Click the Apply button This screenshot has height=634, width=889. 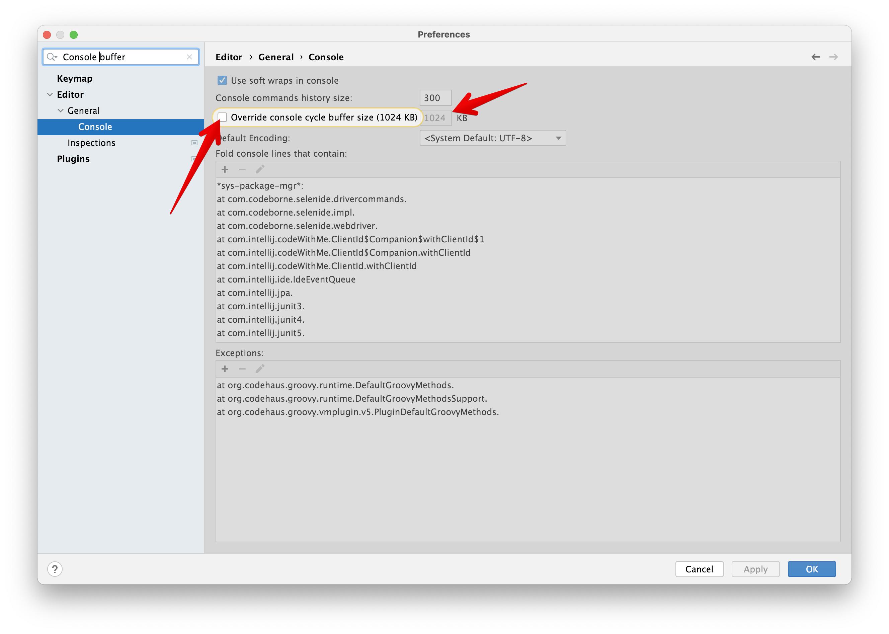point(755,569)
